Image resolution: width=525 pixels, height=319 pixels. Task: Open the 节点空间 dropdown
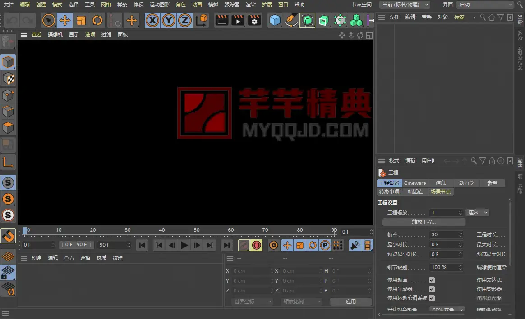point(405,4)
